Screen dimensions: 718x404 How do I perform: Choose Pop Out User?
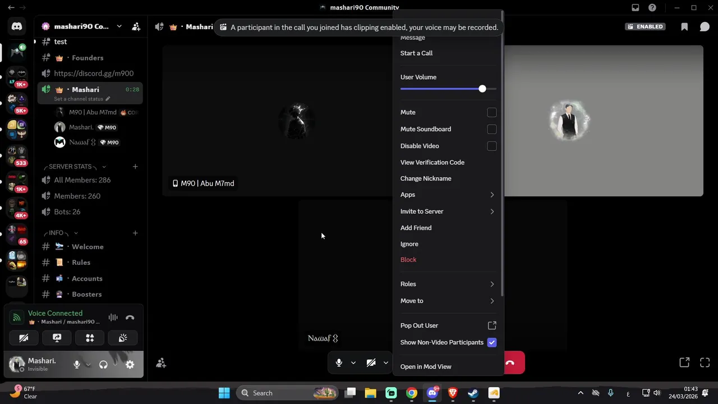pos(448,325)
